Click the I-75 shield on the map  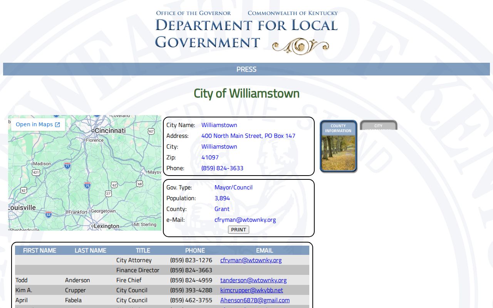(x=87, y=185)
